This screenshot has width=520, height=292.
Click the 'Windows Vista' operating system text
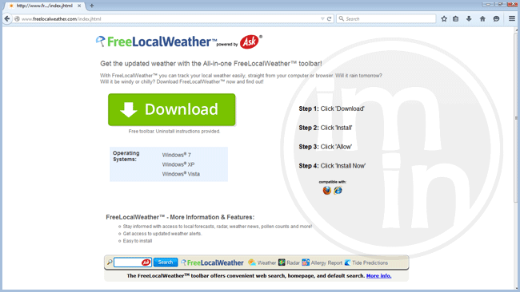pyautogui.click(x=181, y=174)
